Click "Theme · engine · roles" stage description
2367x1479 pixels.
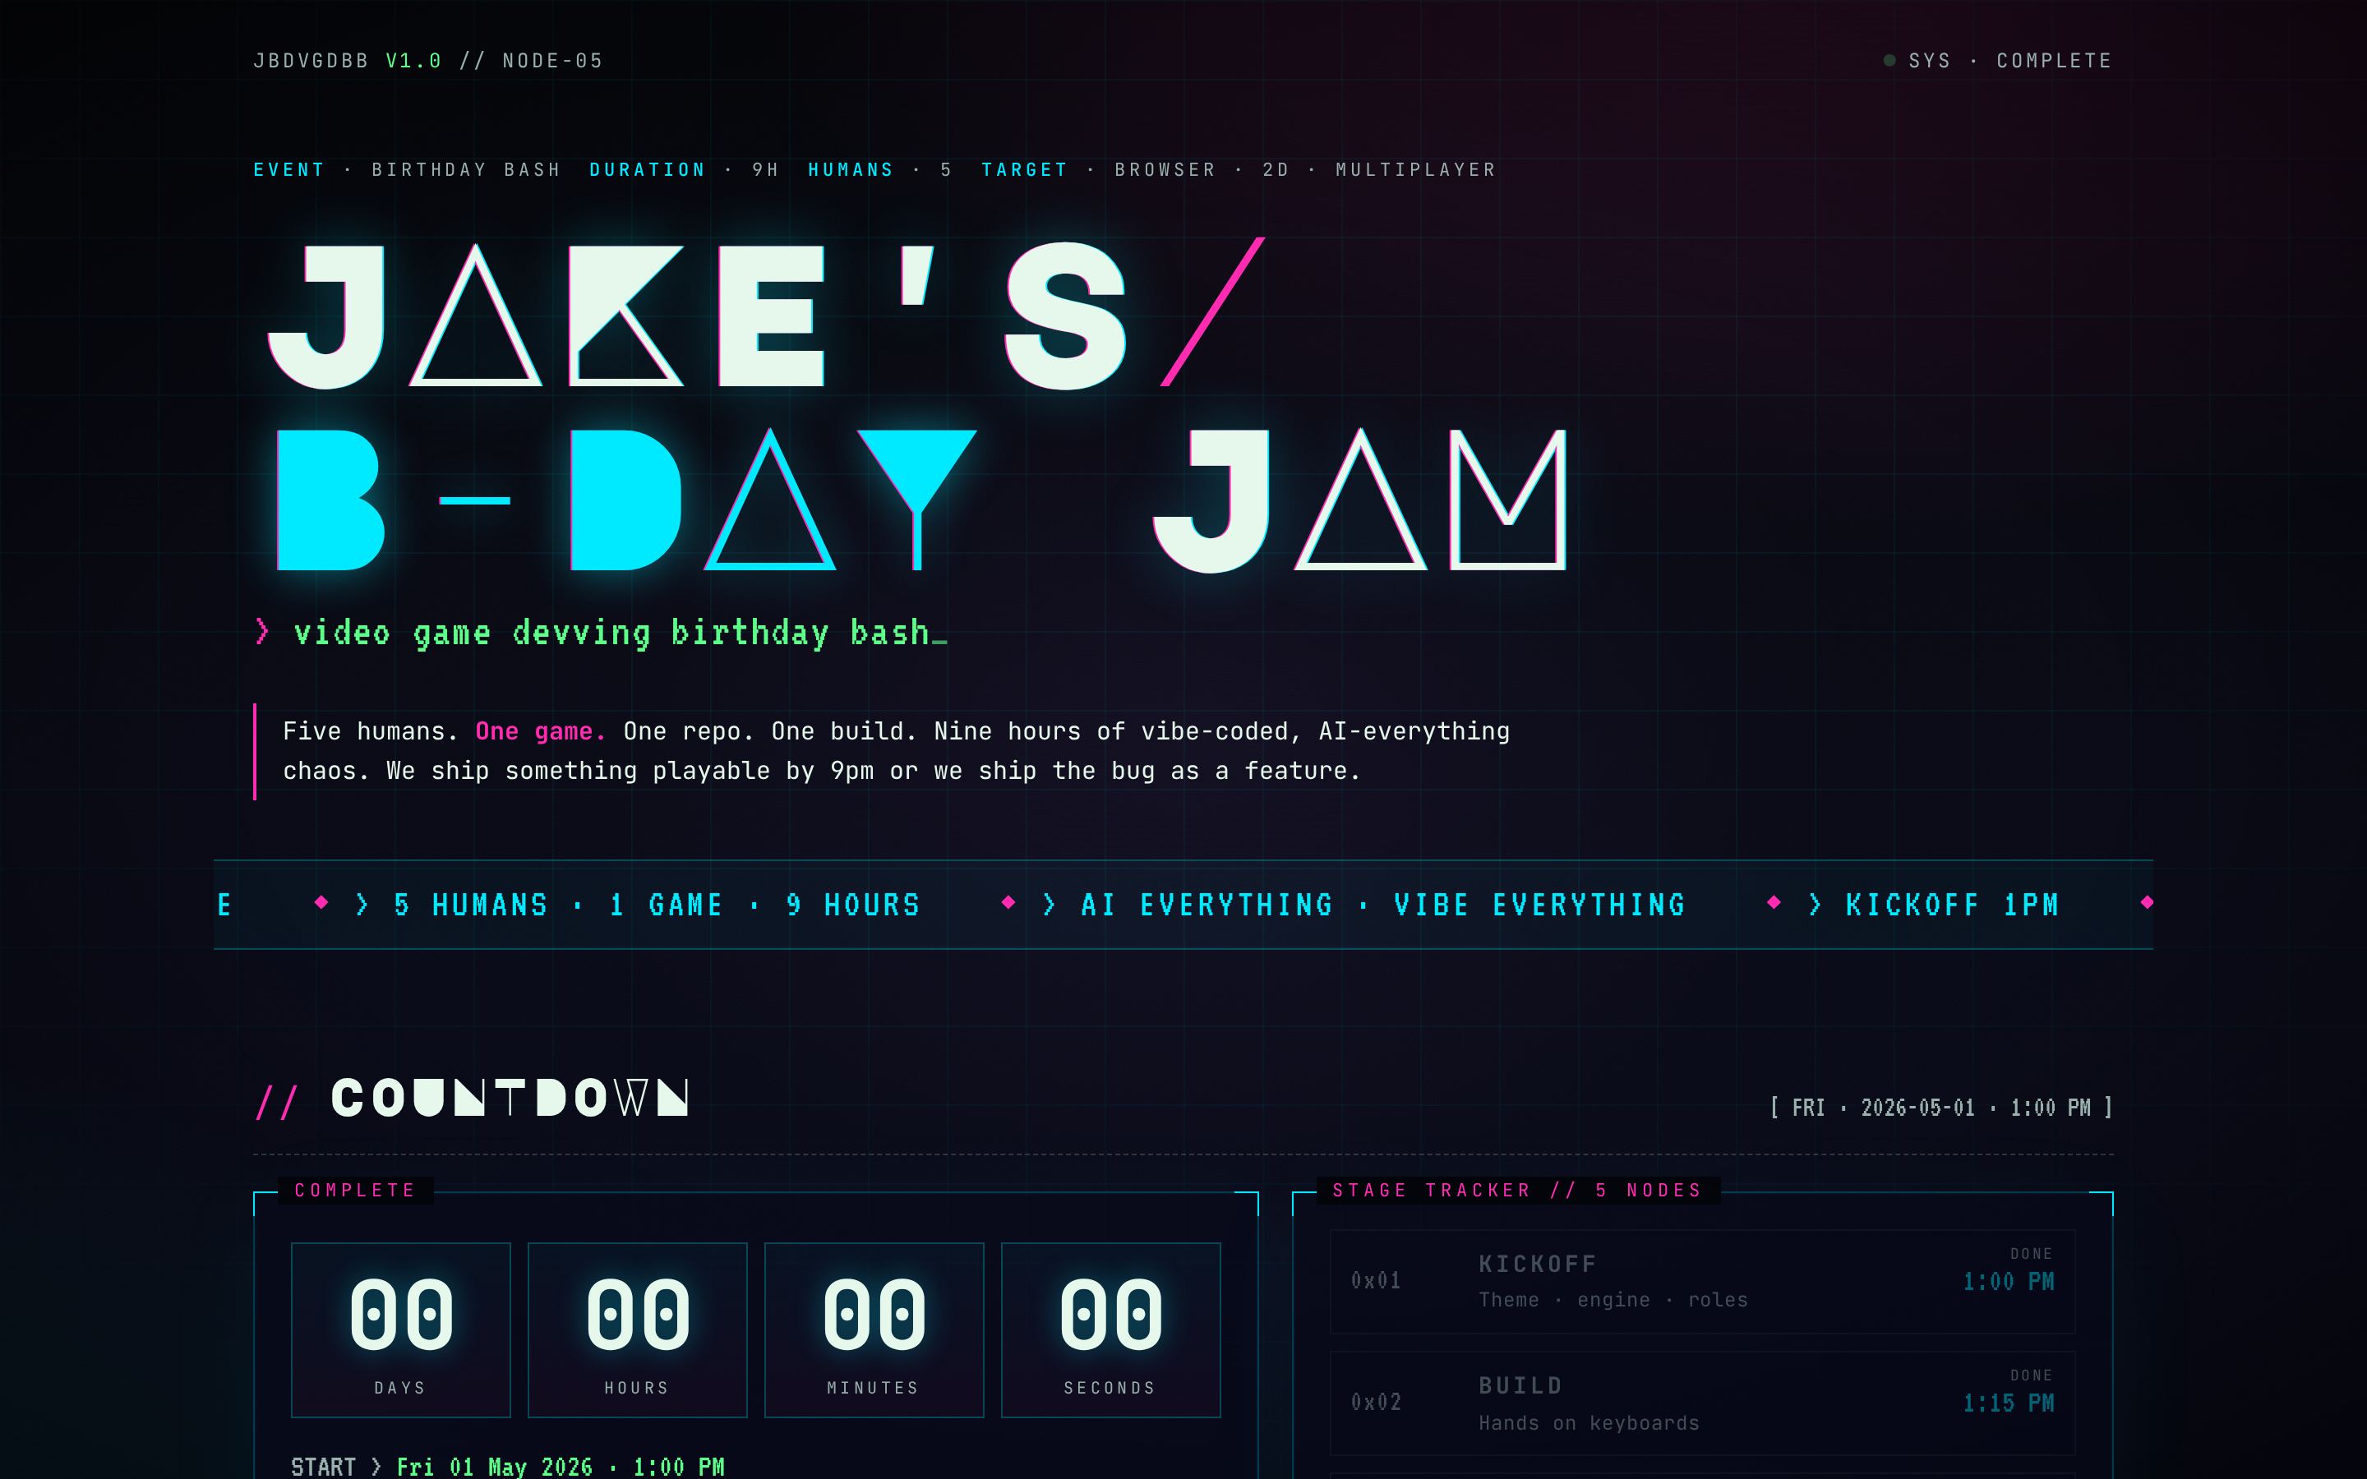[1613, 1300]
